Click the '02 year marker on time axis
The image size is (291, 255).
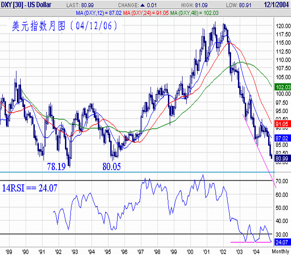(222, 251)
